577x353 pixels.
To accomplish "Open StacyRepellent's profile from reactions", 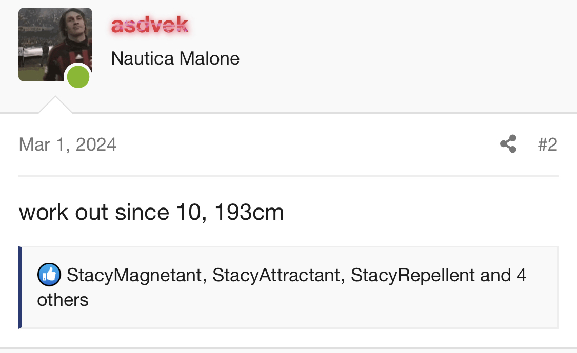I will click(413, 275).
